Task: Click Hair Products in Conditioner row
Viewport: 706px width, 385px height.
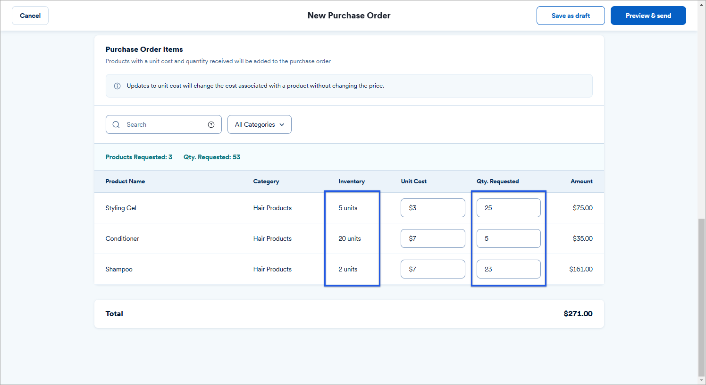Action: click(272, 238)
